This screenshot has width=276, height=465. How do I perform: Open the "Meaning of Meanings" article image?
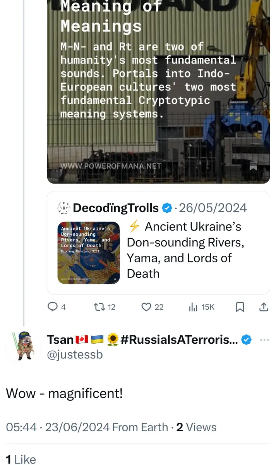coord(158,89)
